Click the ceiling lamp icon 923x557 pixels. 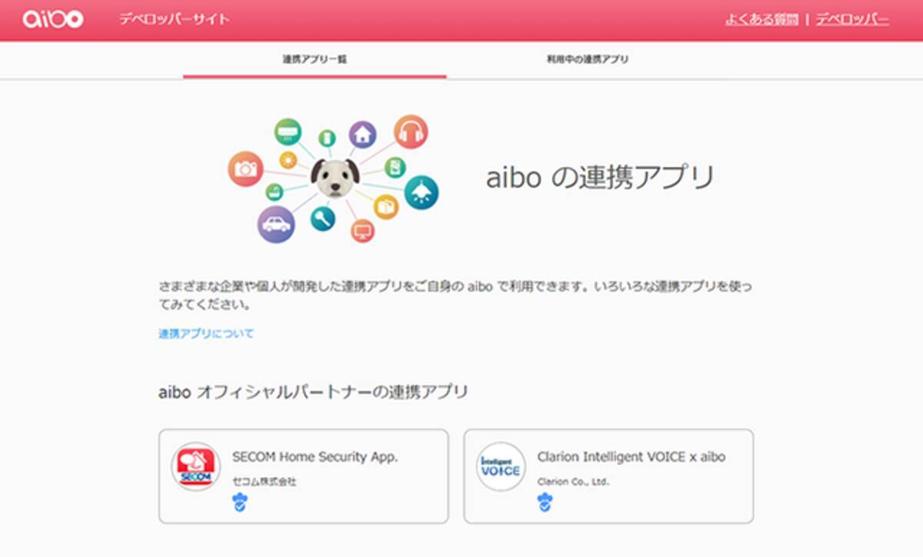click(x=421, y=193)
